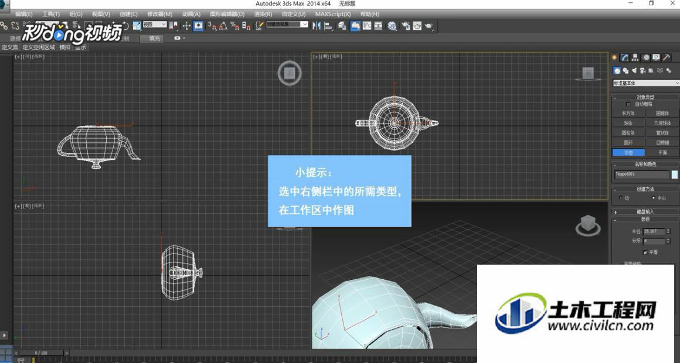Screen dimensions: 680x363
Task: Toggle the Spinner Snap icon
Action: (246, 26)
